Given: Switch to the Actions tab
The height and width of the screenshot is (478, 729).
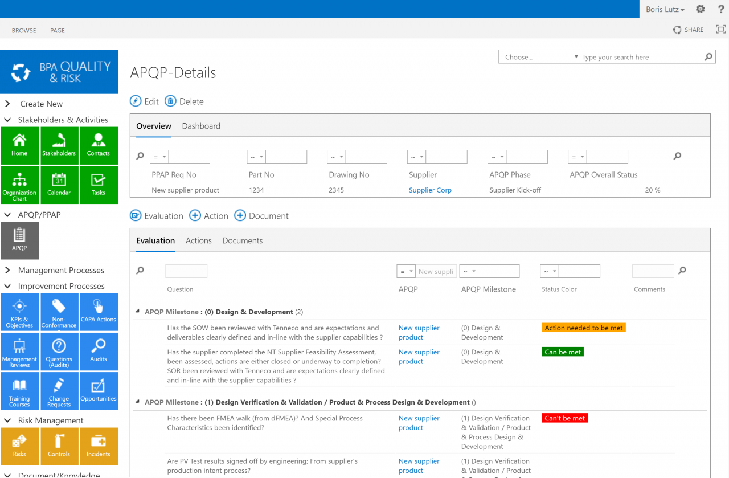Looking at the screenshot, I should pos(198,240).
